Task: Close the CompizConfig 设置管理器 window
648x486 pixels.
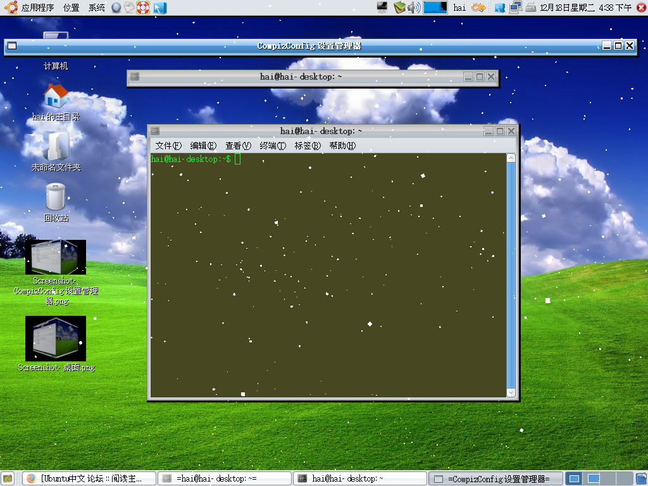Action: (x=630, y=46)
